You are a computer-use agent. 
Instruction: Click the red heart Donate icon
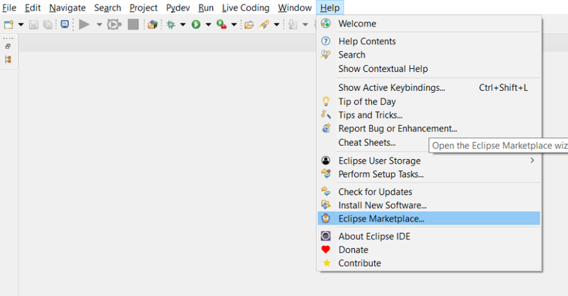point(325,250)
